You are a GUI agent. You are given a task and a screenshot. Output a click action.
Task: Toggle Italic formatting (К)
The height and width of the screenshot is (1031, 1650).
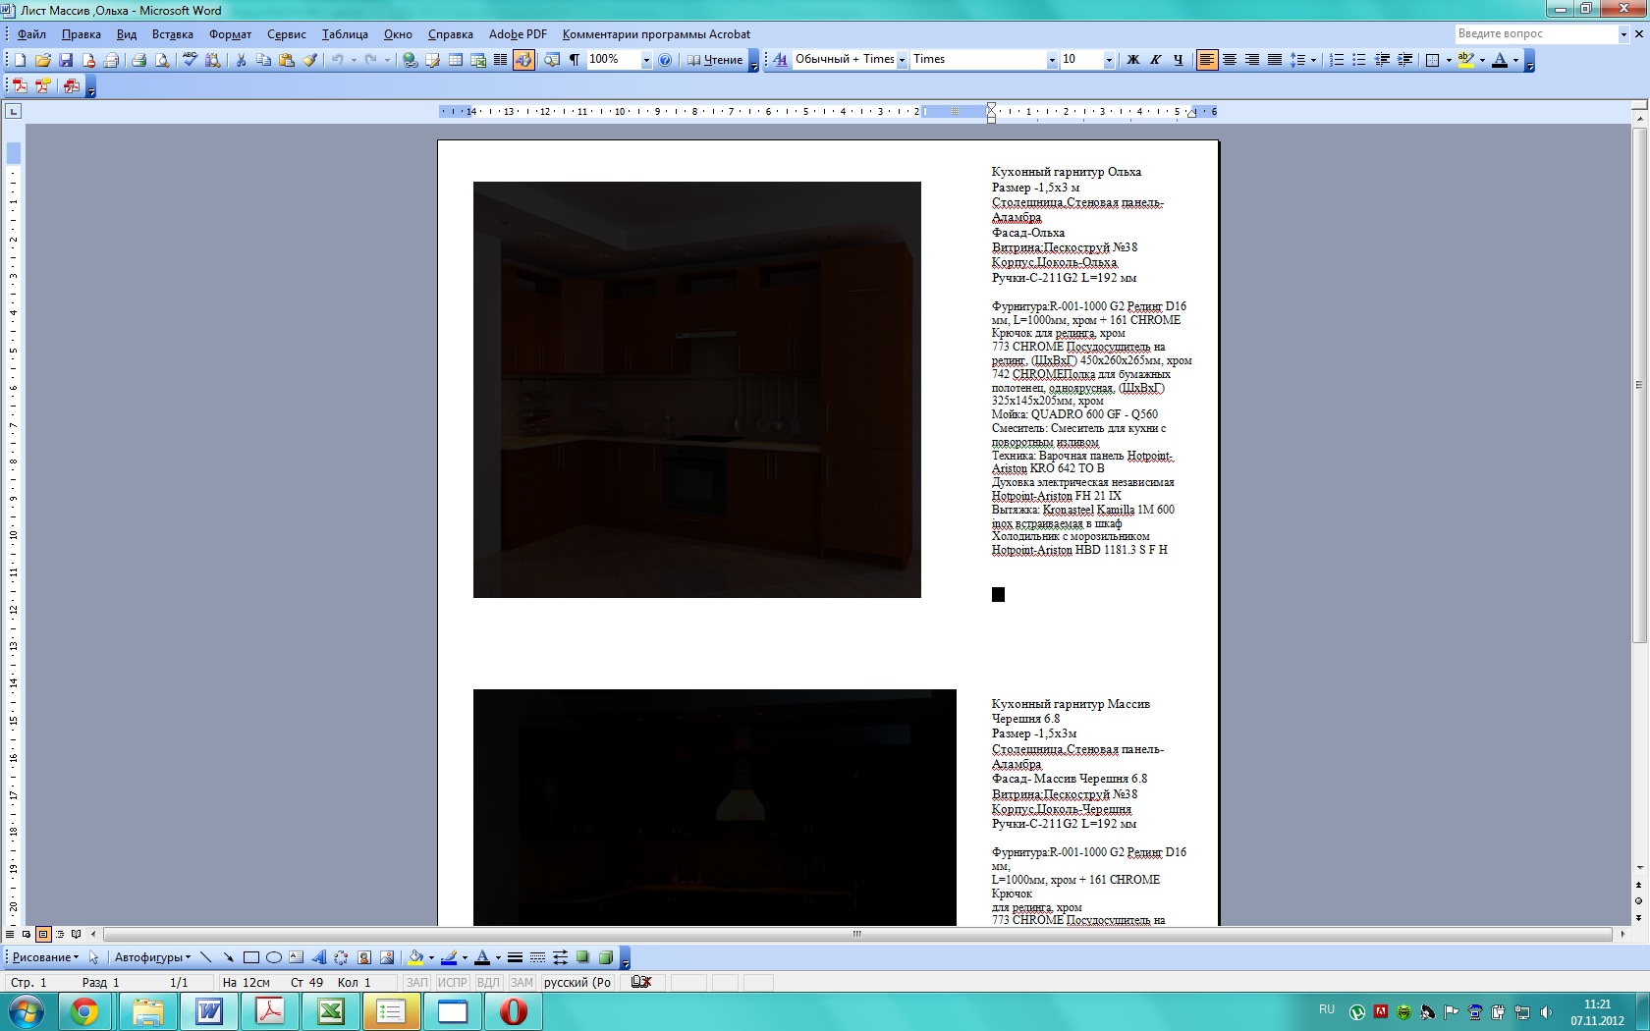1155,60
